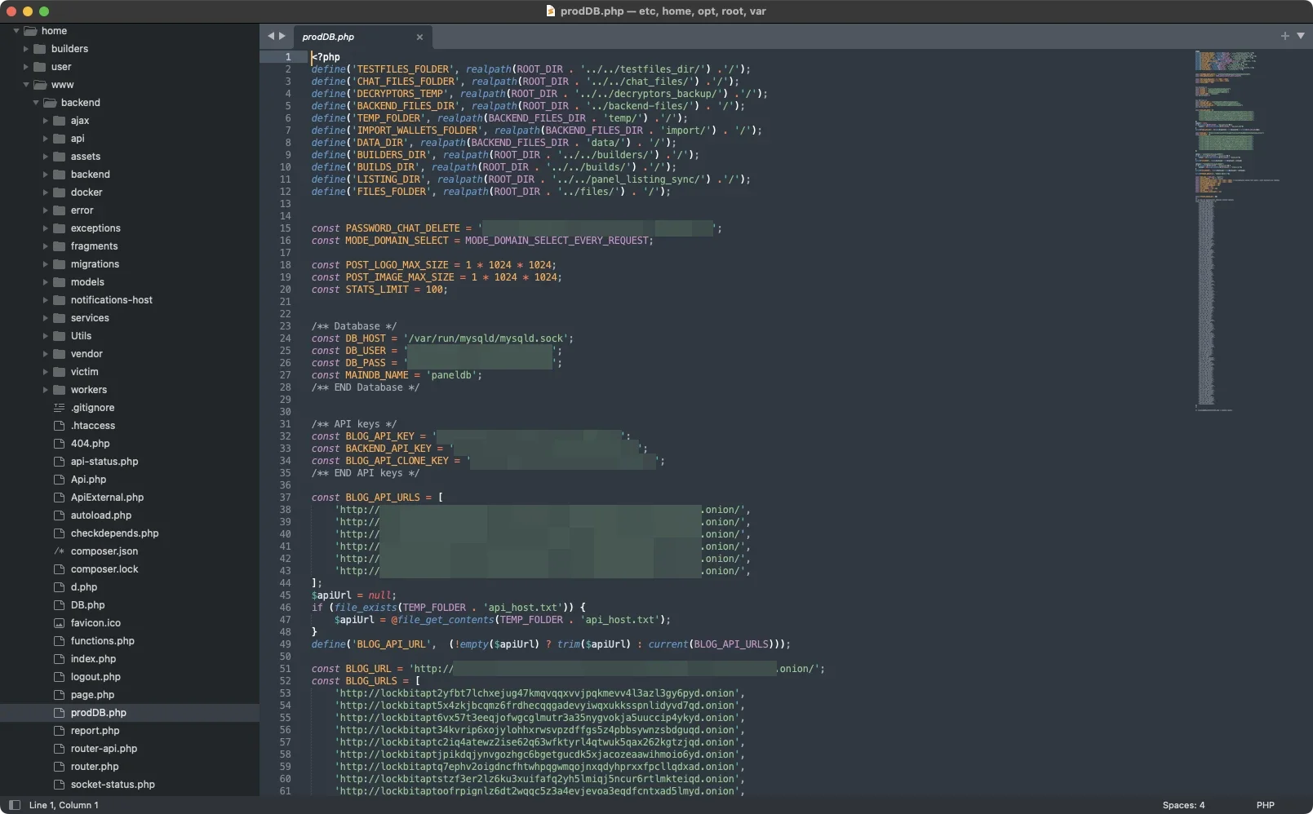Click the .gitignore file icon in sidebar

pyautogui.click(x=59, y=408)
